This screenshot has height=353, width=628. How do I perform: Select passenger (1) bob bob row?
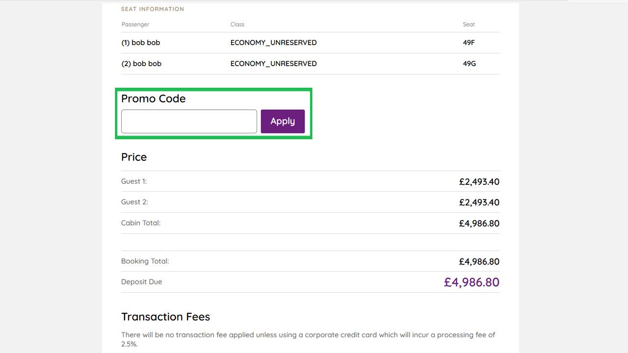[141, 43]
